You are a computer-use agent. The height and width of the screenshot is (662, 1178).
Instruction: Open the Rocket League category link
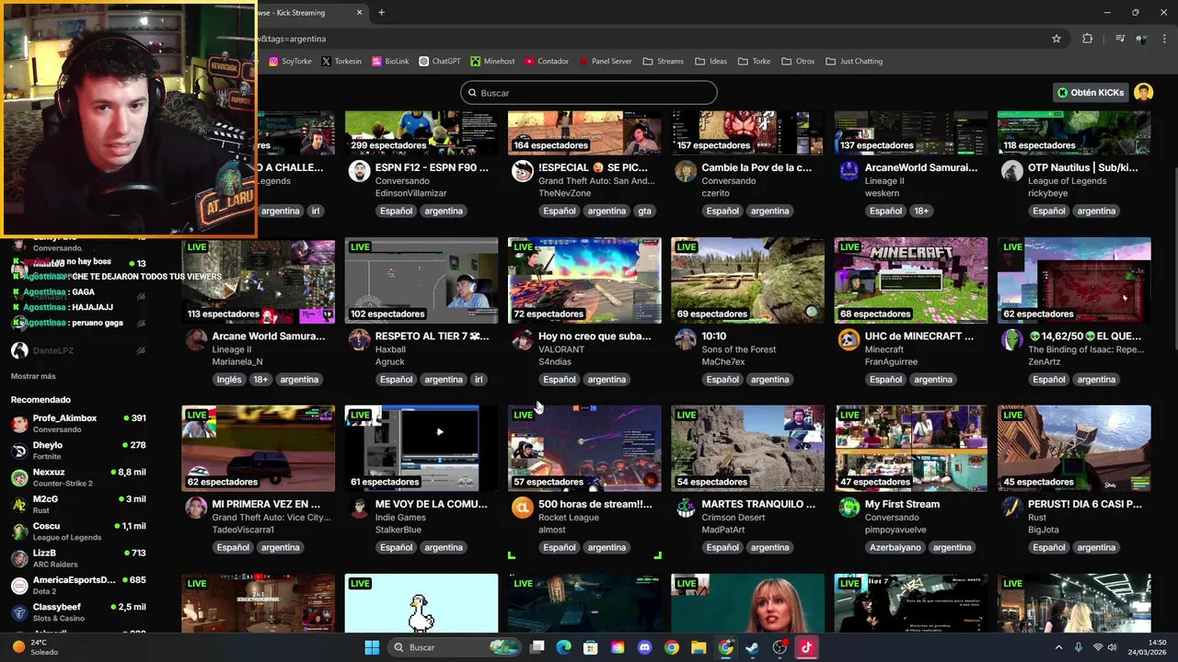[x=569, y=517]
